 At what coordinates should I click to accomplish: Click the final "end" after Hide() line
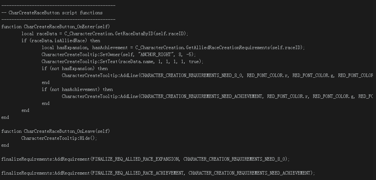5,145
